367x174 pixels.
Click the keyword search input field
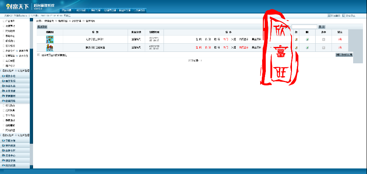pos(304,27)
